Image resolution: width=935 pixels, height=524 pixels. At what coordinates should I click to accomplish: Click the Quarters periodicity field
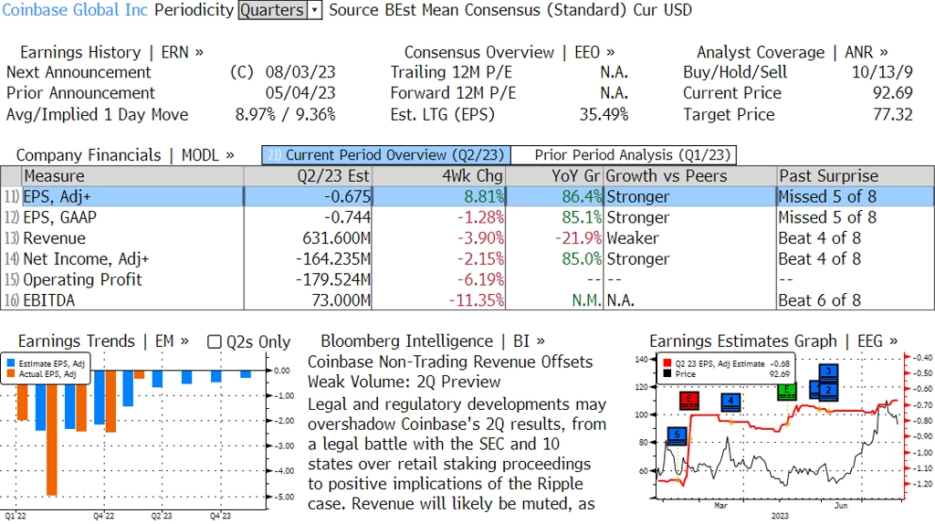pyautogui.click(x=272, y=10)
